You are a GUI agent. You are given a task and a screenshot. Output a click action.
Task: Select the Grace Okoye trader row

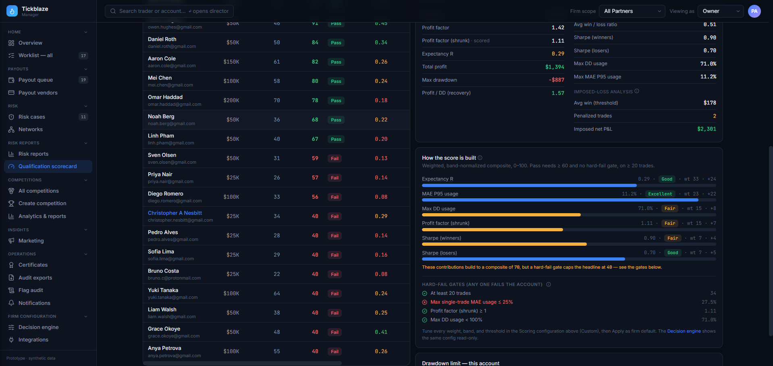click(276, 332)
